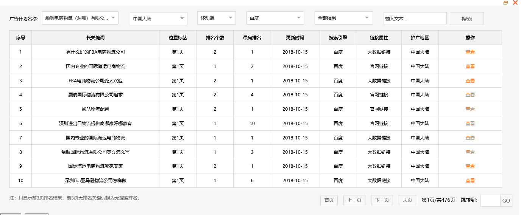Focus the 输入文本 search text field
Screen dimensions: 521x215
click(415, 19)
